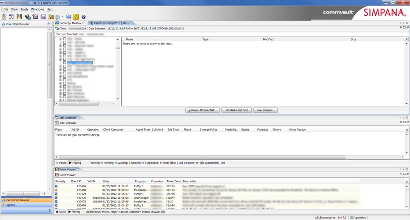Click the Job Controller horizontal scrollbar
This screenshot has width=410, height=220.
(x=202, y=157)
